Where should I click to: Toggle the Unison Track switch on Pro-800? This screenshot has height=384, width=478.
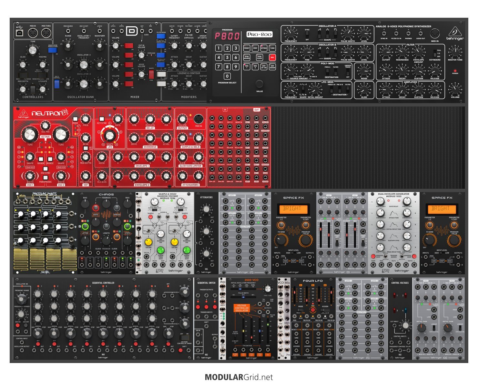[348, 72]
